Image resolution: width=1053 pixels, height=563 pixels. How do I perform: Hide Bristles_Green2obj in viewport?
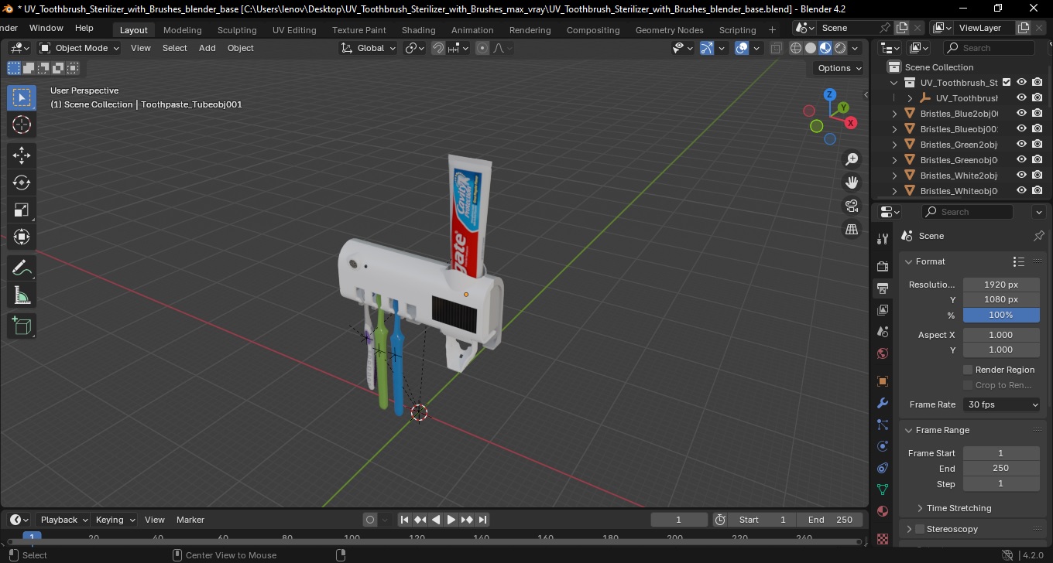pos(1022,144)
